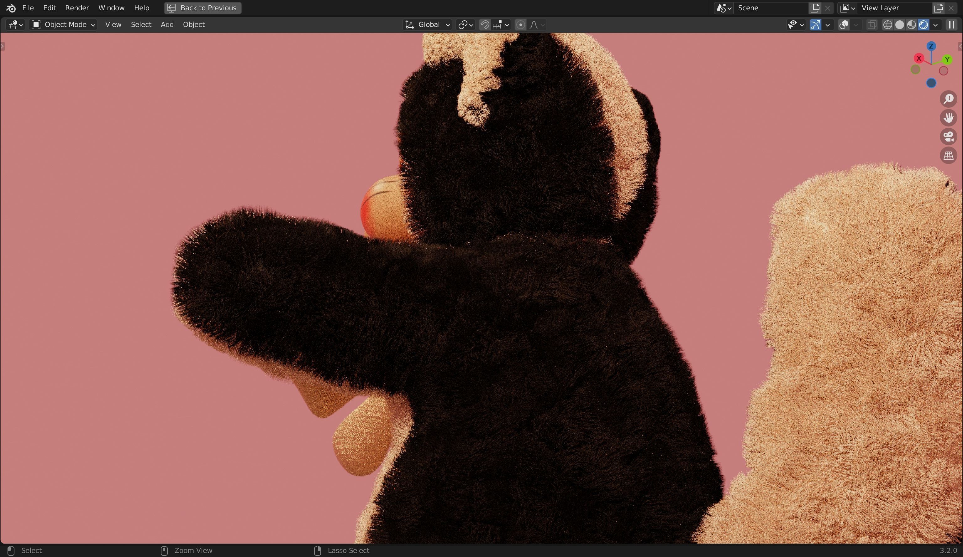
Task: Select material preview shading mode
Action: [x=911, y=25]
